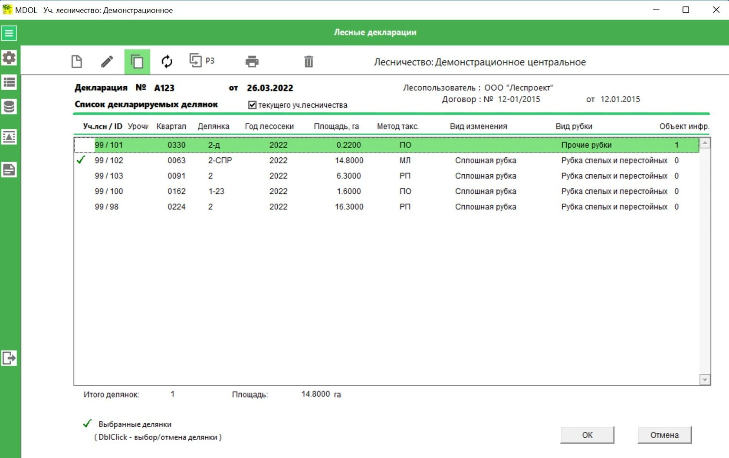729x458 pixels.
Task: Toggle the 'текущего уч.лесничества' checkbox
Action: pyautogui.click(x=252, y=105)
